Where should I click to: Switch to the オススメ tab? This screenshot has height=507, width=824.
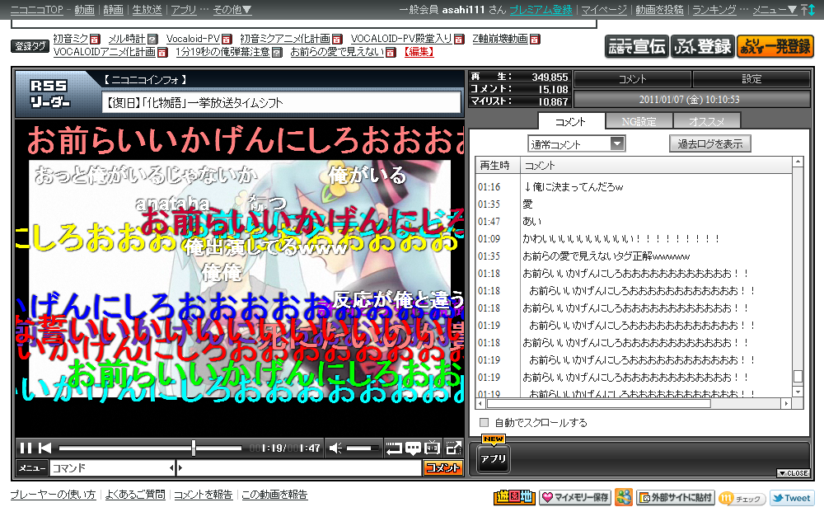(x=707, y=121)
